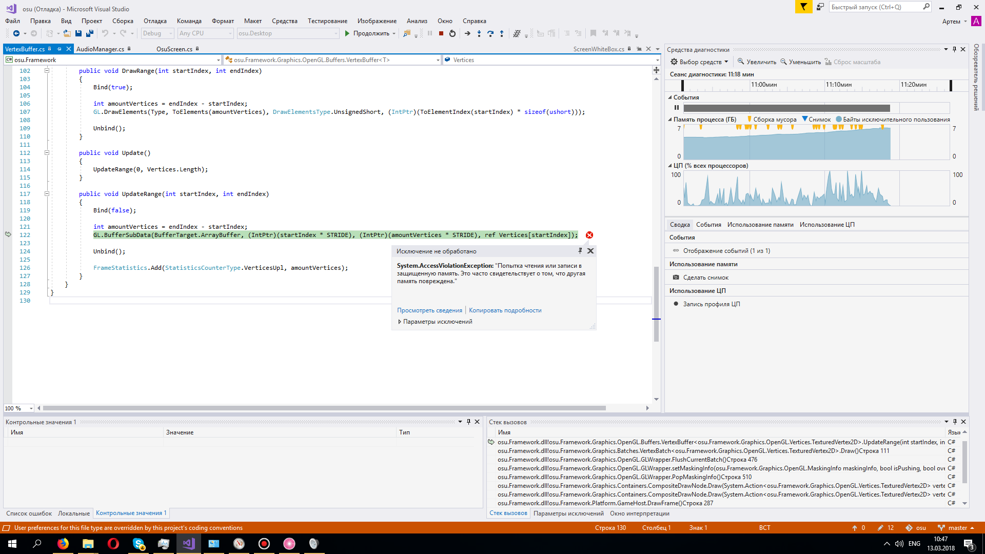Click the publish arrow icon in status bar

pyautogui.click(x=855, y=528)
